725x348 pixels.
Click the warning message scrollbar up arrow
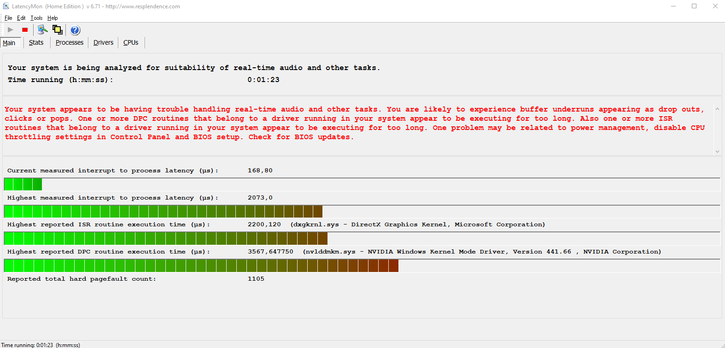(717, 109)
